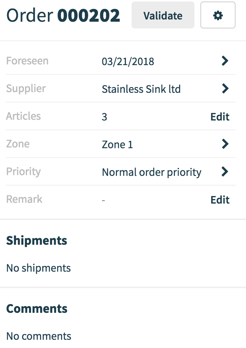The width and height of the screenshot is (246, 348).
Task: Edit the Remark field
Action: pos(219,199)
